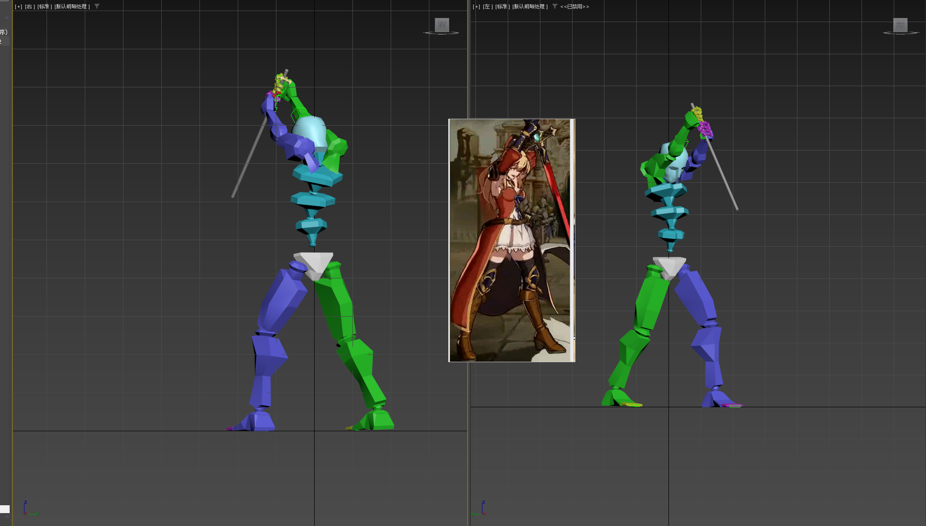This screenshot has width=926, height=526.
Task: Click the ViewCube face labeled 右
Action: [442, 25]
